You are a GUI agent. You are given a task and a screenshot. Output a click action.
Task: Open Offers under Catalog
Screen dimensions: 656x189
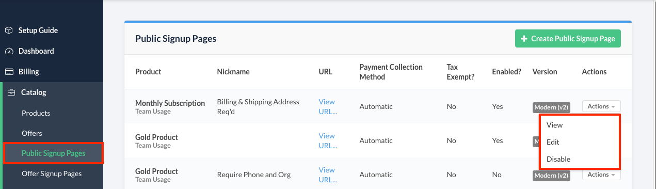coord(31,133)
